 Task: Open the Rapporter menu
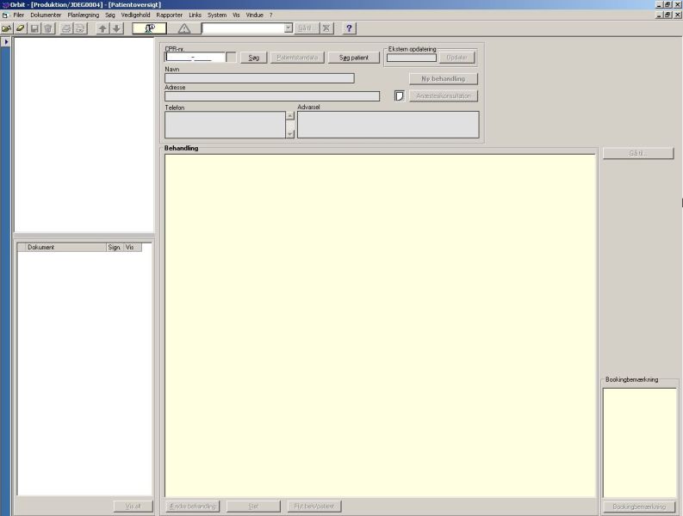coord(170,15)
